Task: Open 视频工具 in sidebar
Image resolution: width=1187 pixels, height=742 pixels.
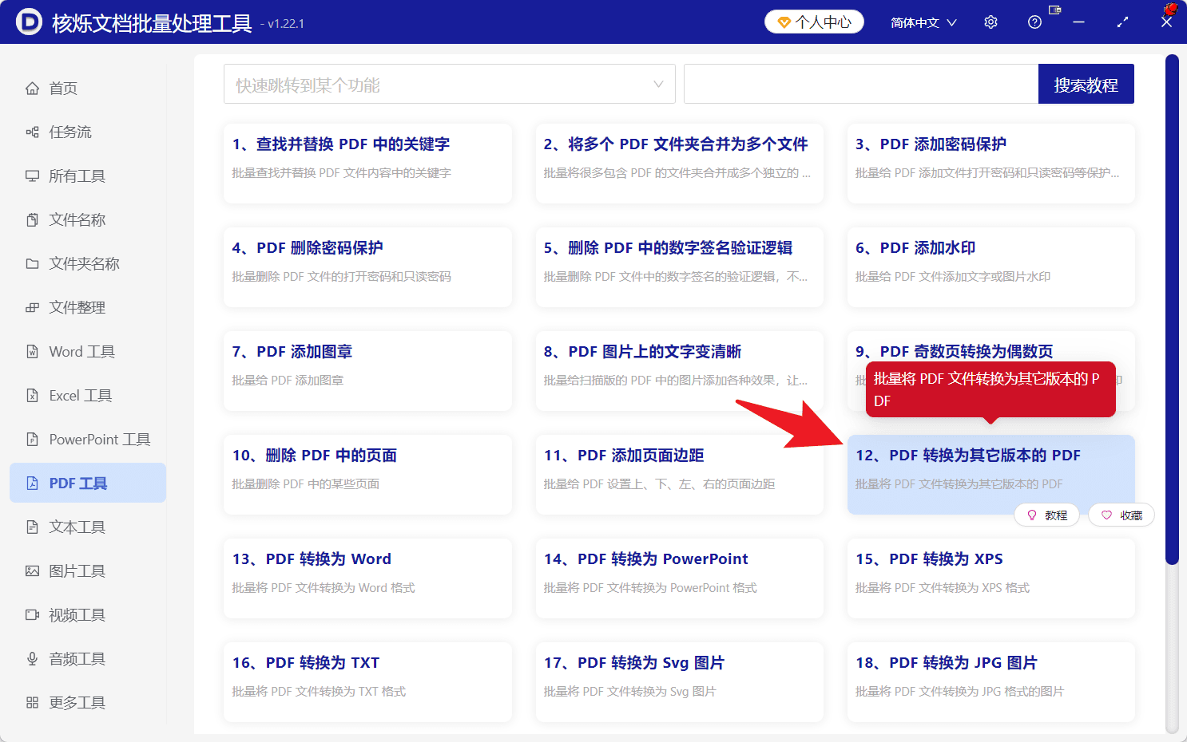Action: [x=88, y=615]
